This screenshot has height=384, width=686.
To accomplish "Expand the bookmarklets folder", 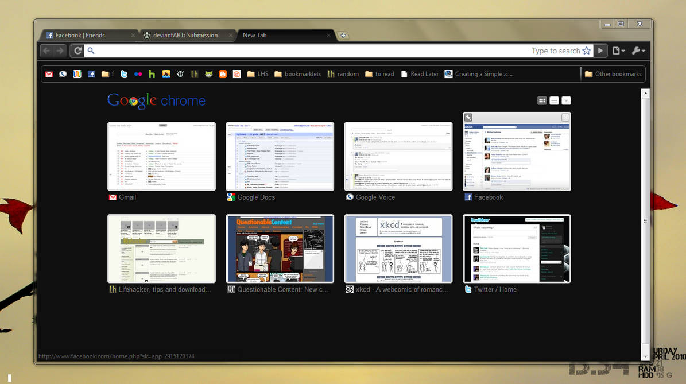I will (x=297, y=74).
